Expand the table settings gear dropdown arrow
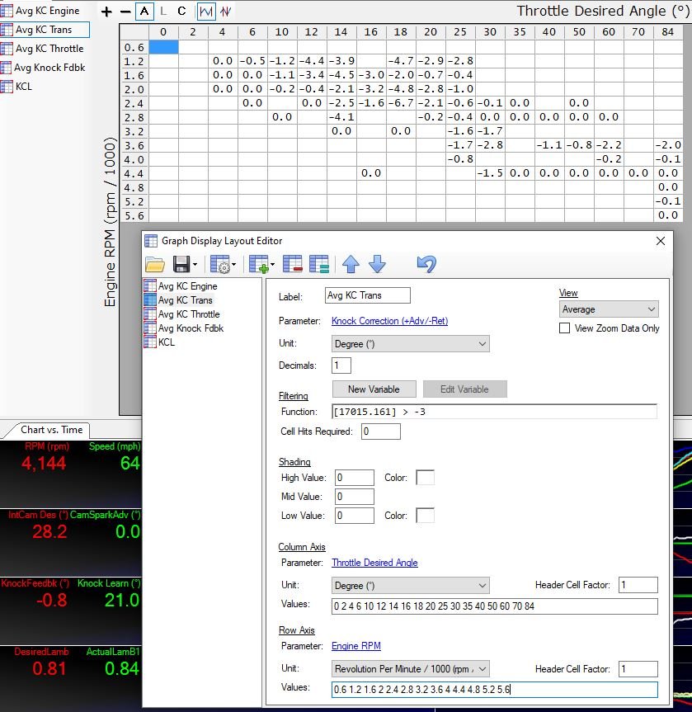Viewport: 692px width, 712px height. click(234, 264)
